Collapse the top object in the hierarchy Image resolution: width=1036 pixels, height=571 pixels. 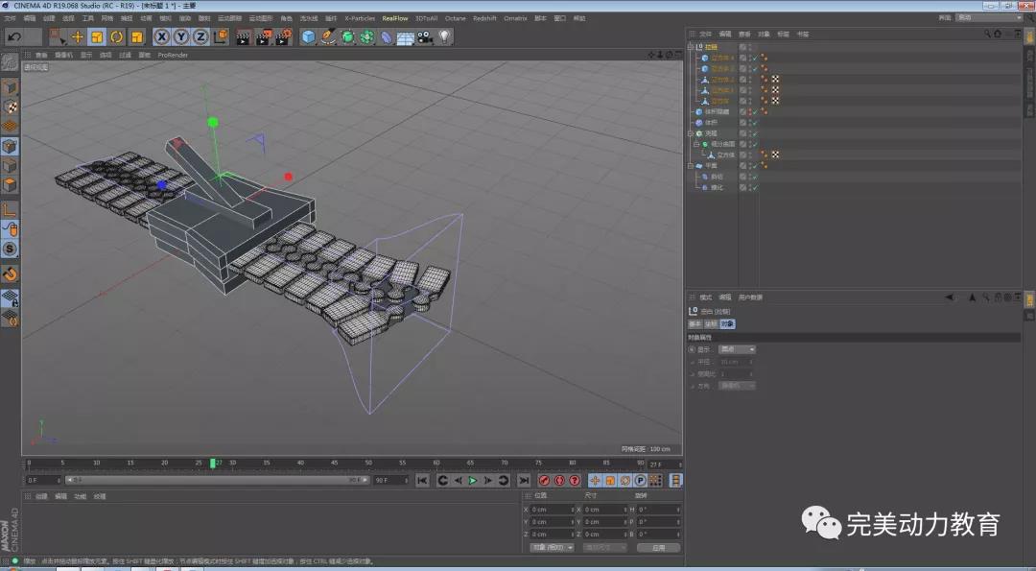(x=692, y=47)
